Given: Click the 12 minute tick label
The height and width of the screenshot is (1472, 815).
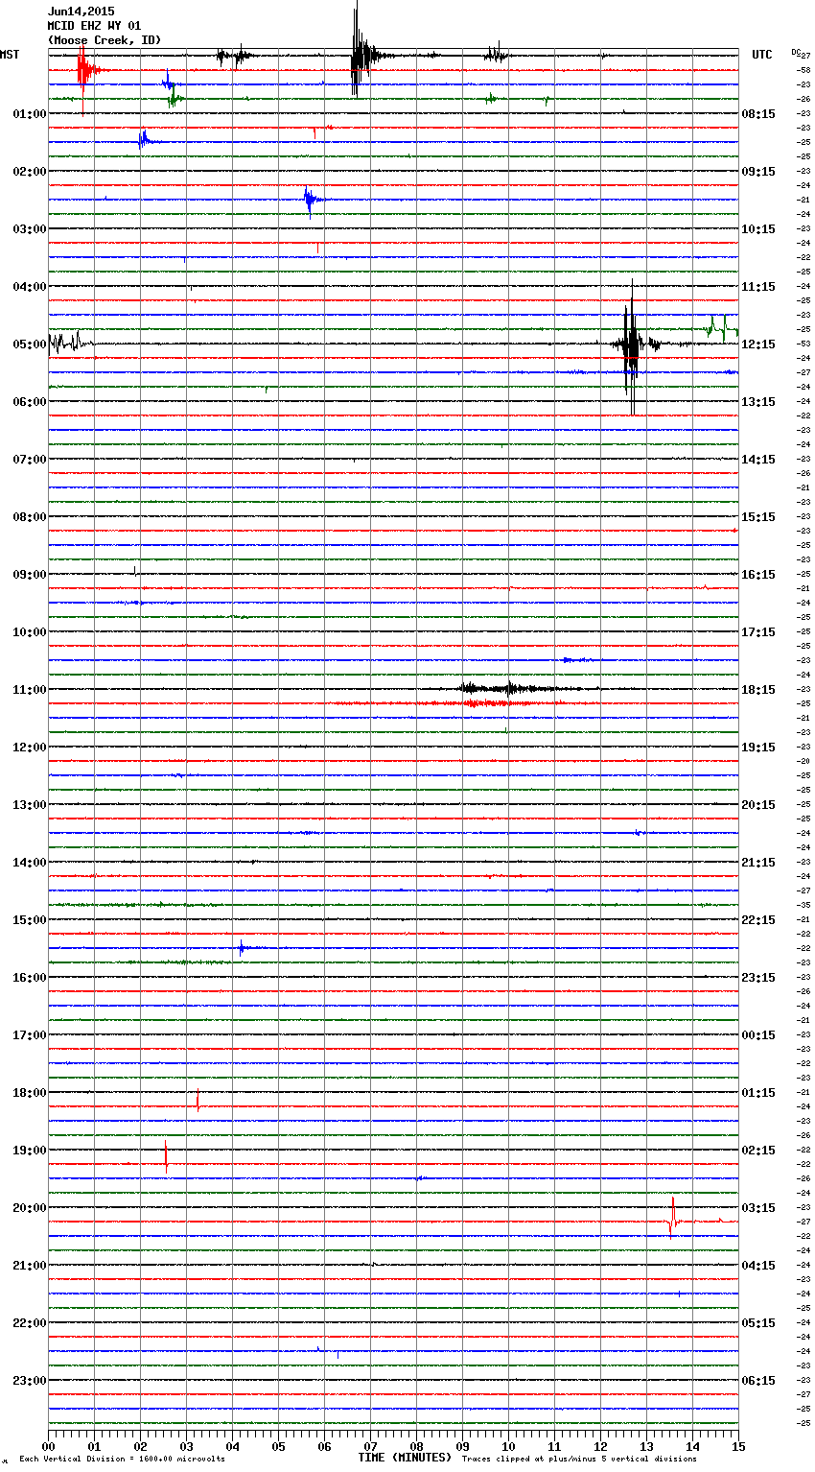Looking at the screenshot, I should 600,1446.
